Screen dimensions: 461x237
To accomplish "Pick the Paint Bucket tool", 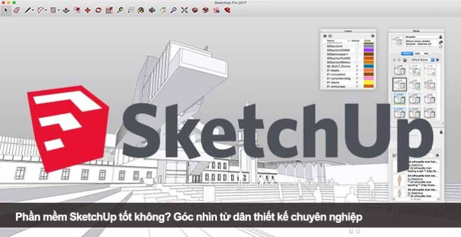I will [x=141, y=10].
